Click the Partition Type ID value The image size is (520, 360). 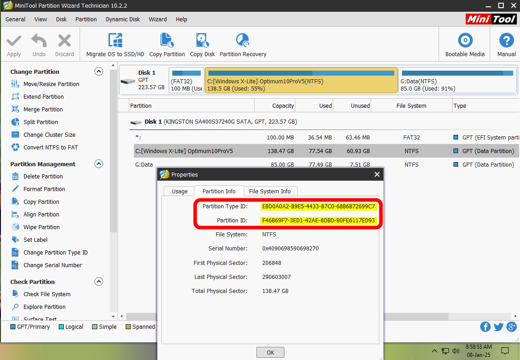tap(318, 206)
